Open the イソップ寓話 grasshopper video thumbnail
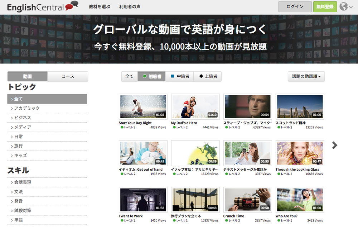The image size is (358, 238). [195, 153]
